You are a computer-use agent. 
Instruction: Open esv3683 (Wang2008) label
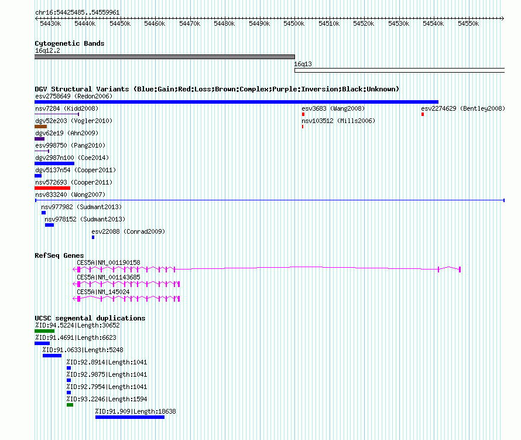click(x=333, y=108)
